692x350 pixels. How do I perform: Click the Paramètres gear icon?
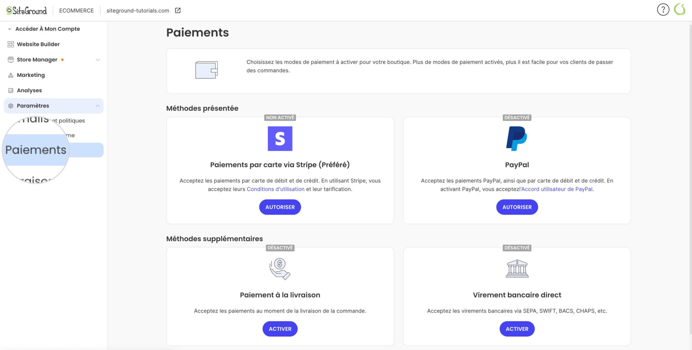click(11, 106)
